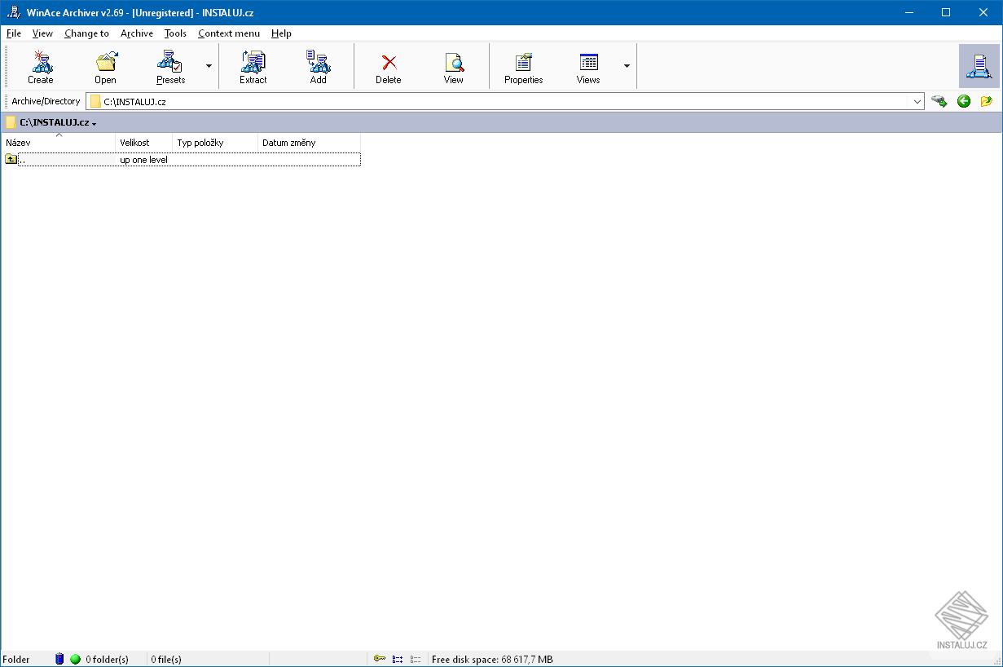Sort by the Datum změny column header
Screen dimensions: 1003x667
click(x=310, y=143)
